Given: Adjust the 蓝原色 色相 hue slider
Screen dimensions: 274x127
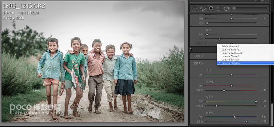Looking at the screenshot, I should [231, 117].
